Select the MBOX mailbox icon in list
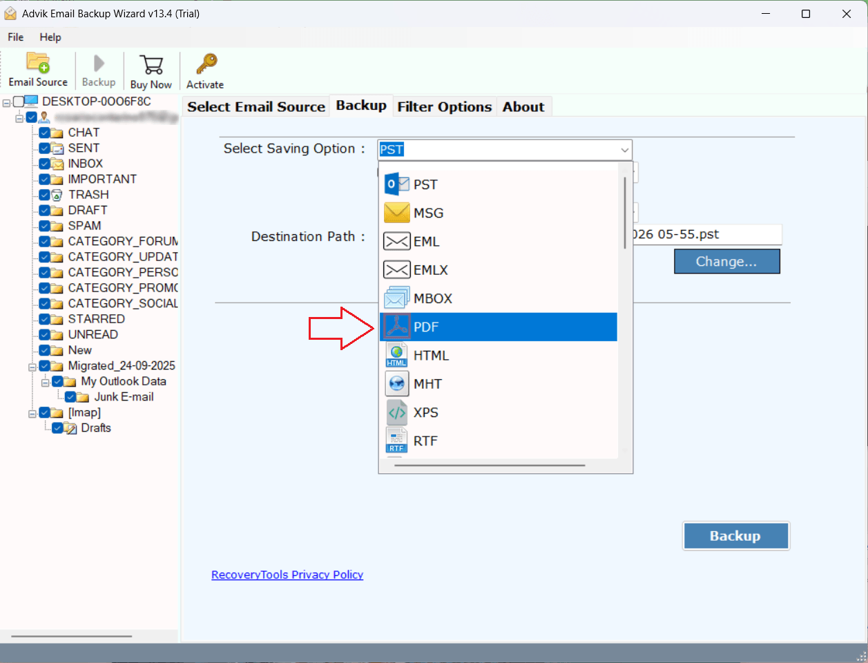Image resolution: width=868 pixels, height=663 pixels. 397,298
